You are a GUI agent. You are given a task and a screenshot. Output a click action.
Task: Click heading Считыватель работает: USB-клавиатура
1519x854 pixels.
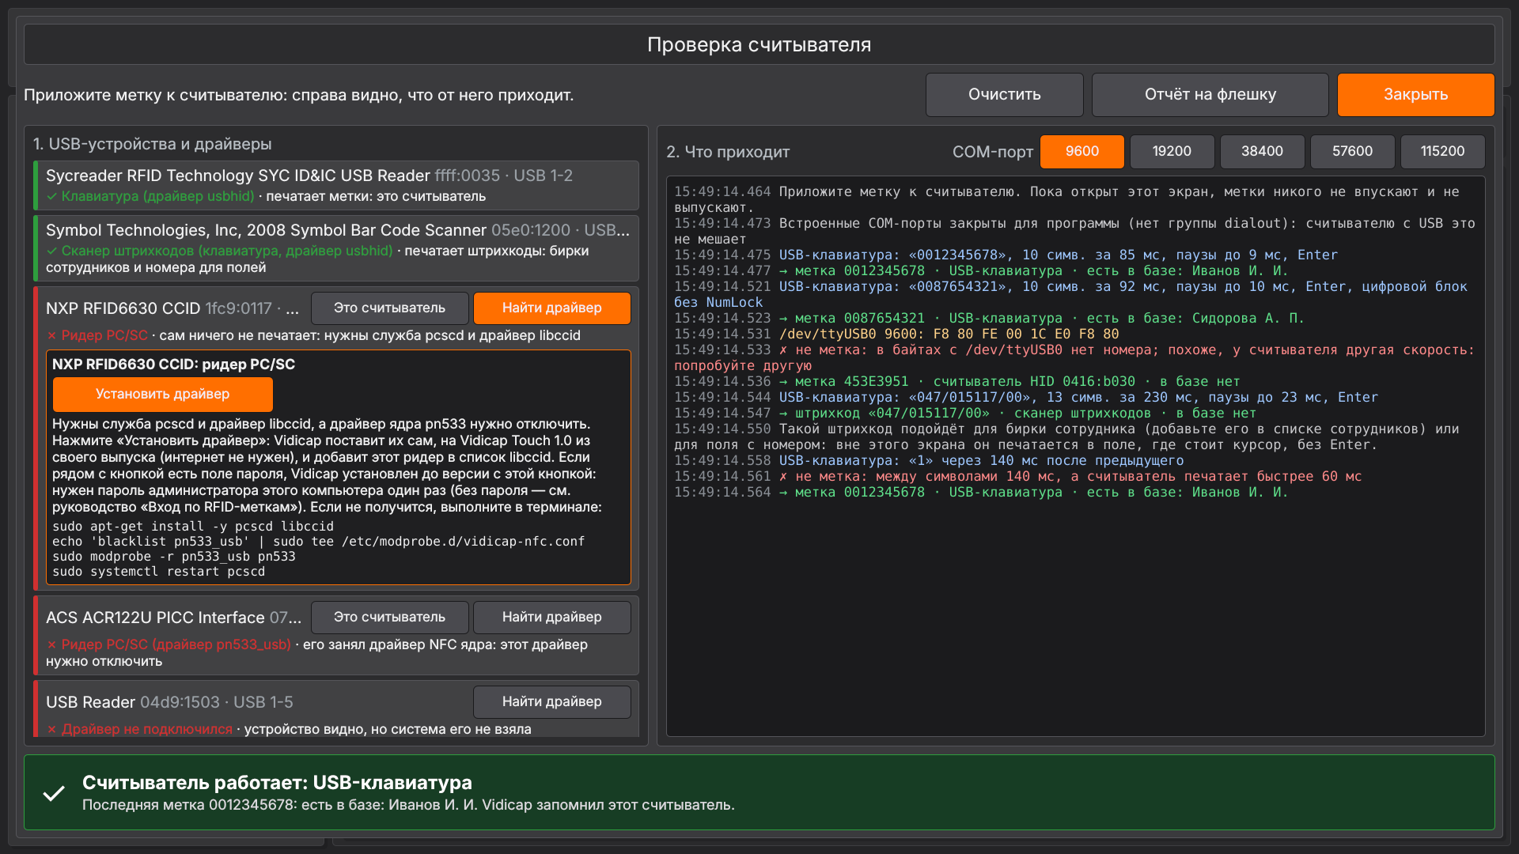[277, 783]
